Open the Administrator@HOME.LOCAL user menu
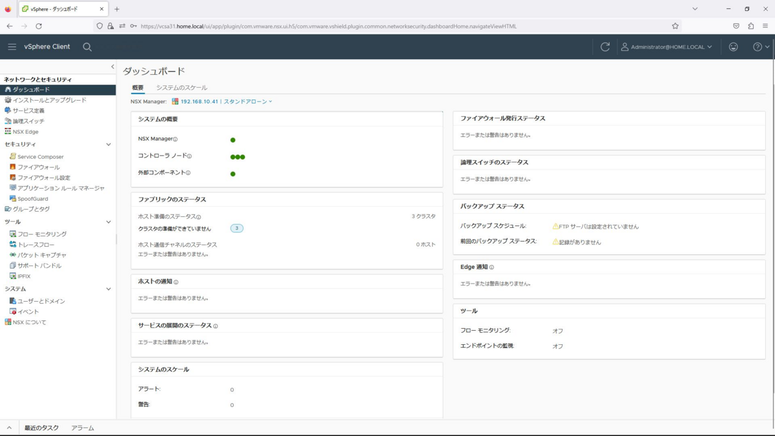 click(x=666, y=47)
